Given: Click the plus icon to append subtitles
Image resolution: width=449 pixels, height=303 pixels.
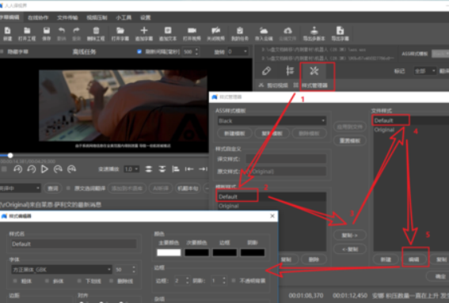Looking at the screenshot, I should [144, 30].
